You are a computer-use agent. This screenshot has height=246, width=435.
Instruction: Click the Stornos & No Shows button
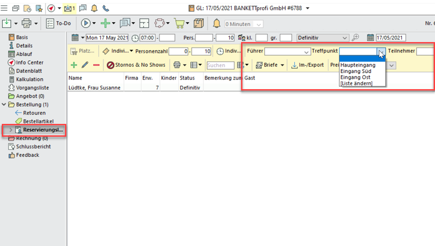(x=136, y=65)
